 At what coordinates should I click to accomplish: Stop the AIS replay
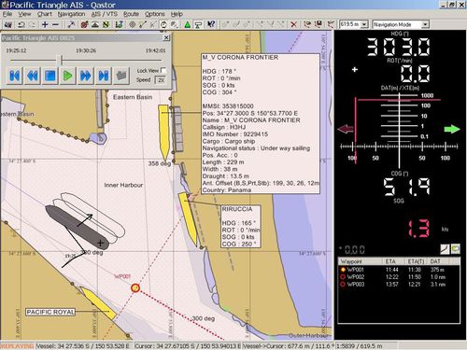tap(50, 76)
